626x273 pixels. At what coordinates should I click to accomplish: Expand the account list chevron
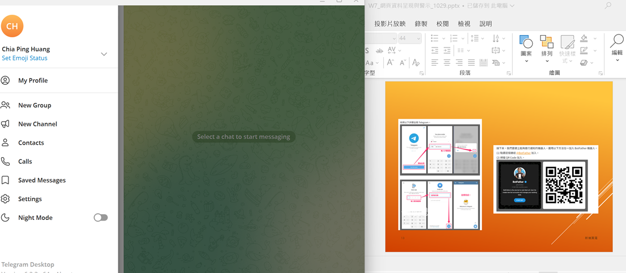pyautogui.click(x=104, y=54)
